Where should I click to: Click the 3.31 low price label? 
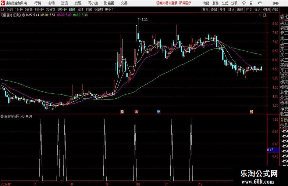(52, 109)
